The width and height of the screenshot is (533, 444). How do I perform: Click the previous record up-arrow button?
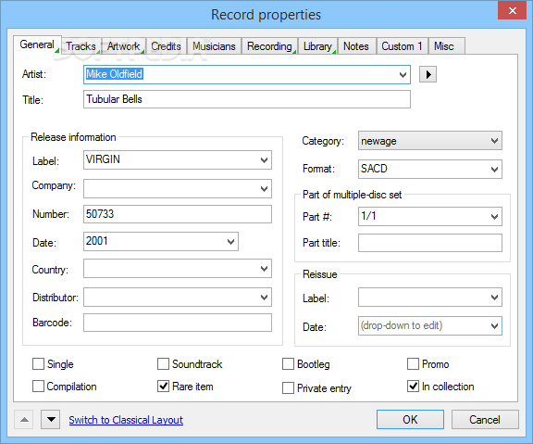[x=24, y=420]
